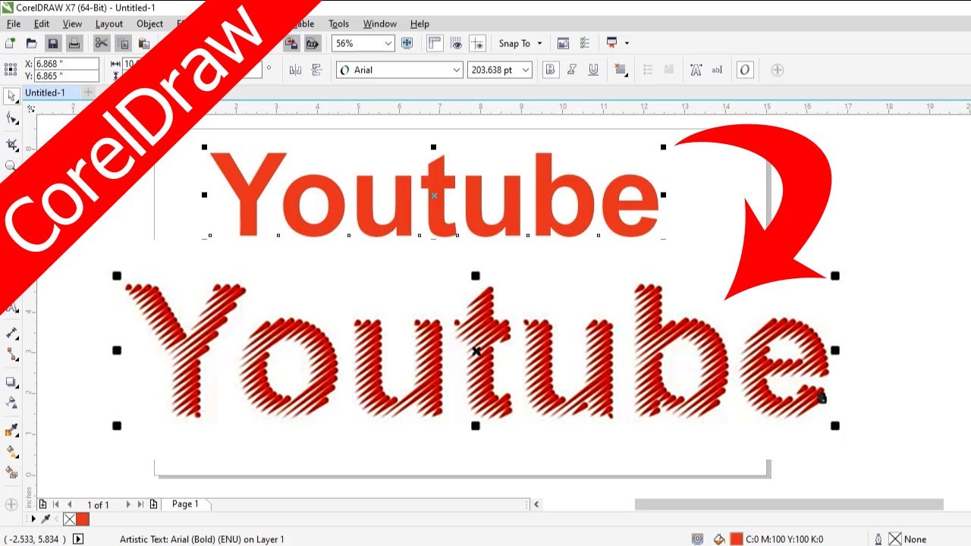Select the Page 1 tab

click(185, 504)
